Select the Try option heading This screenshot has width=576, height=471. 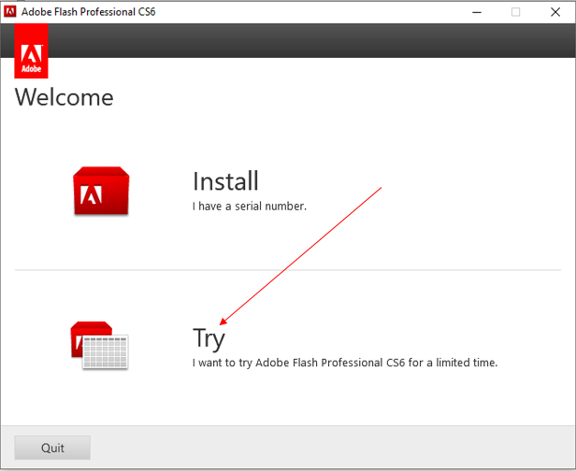tap(209, 338)
